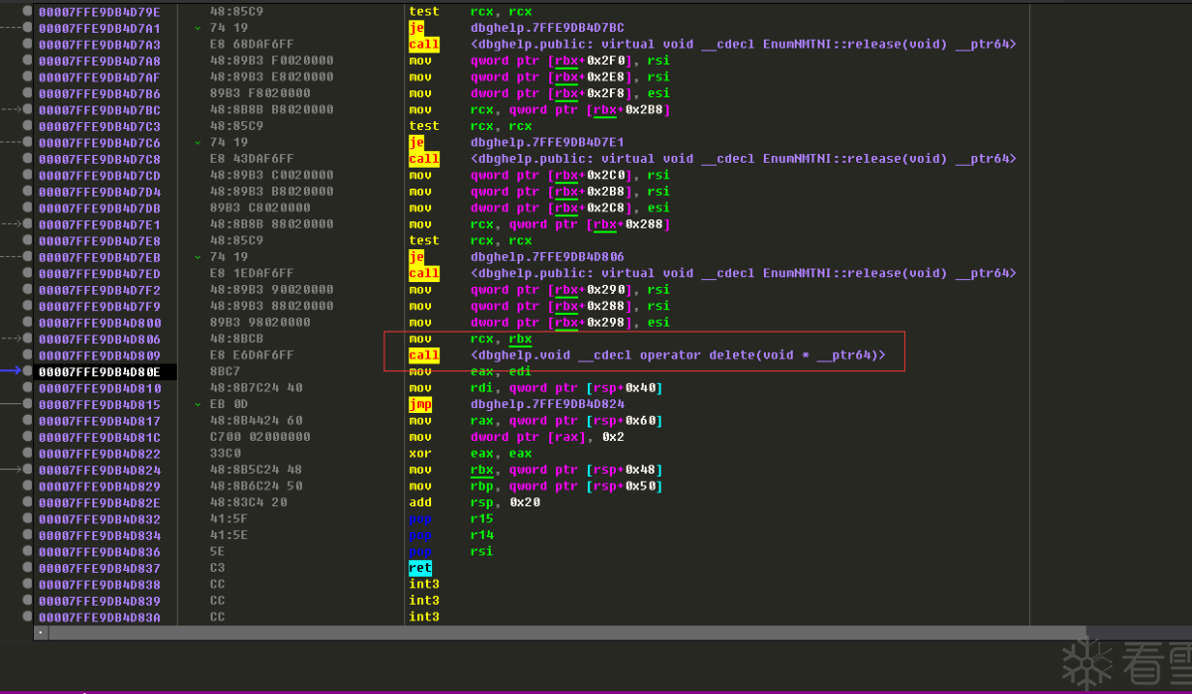Select address 00007FFE9DB4D806
1192x694 pixels.
pyautogui.click(x=99, y=339)
